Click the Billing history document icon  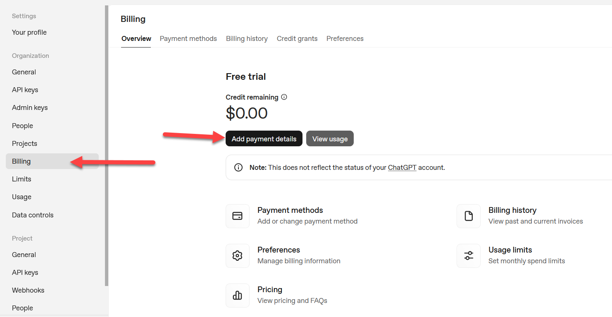pyautogui.click(x=468, y=216)
